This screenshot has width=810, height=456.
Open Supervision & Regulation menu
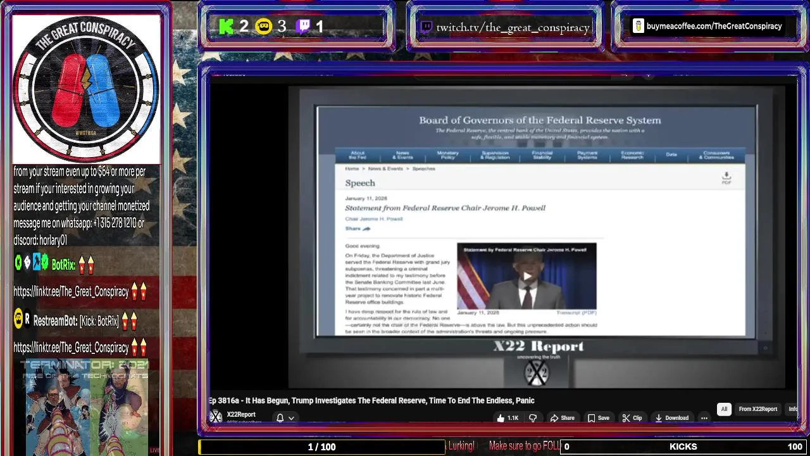coord(495,155)
